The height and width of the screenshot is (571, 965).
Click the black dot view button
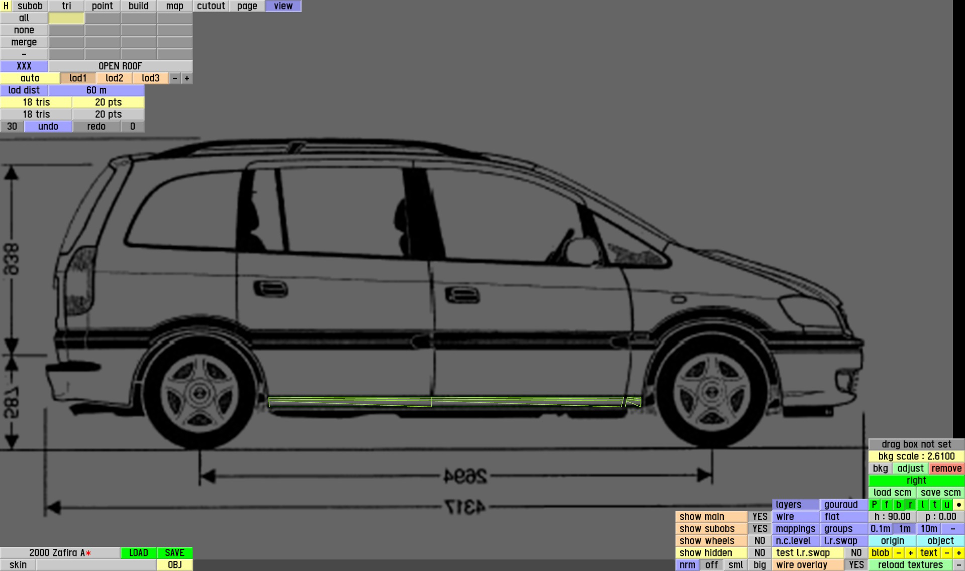(x=959, y=505)
